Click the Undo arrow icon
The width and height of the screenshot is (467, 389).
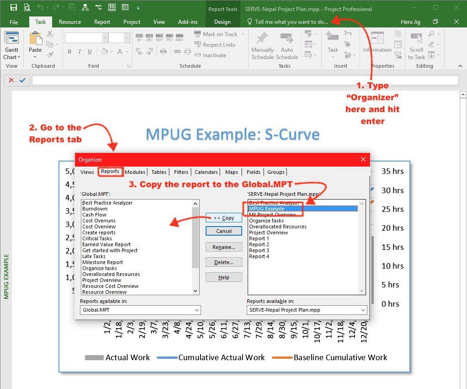tap(40, 7)
